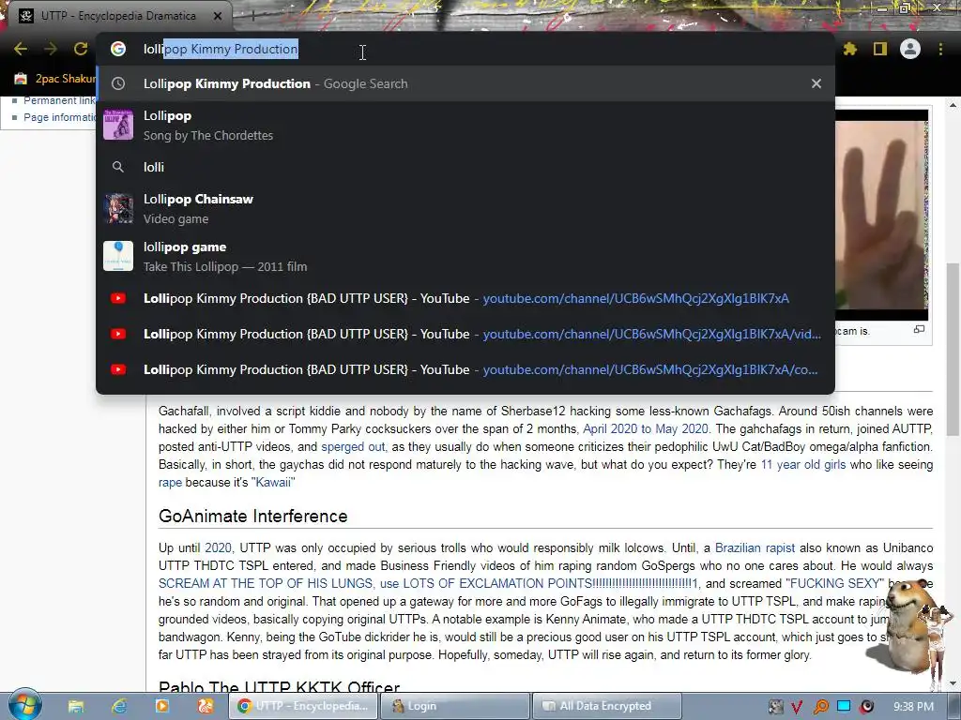Viewport: 961px width, 720px height.
Task: Switch to the Login taskbar window
Action: tap(455, 707)
